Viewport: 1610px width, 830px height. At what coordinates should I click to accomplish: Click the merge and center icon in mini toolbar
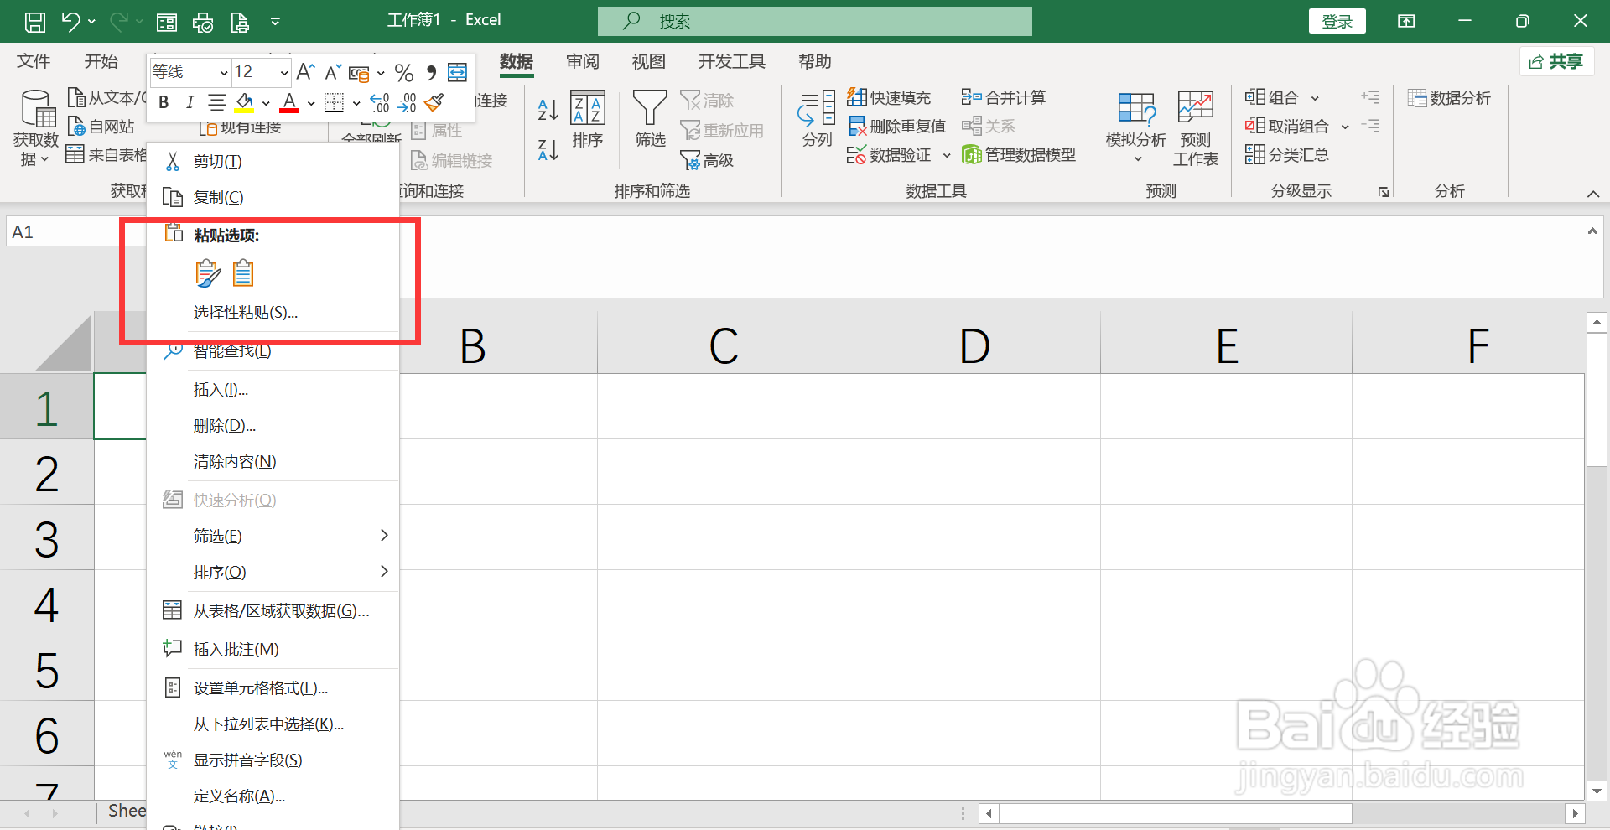[x=457, y=72]
